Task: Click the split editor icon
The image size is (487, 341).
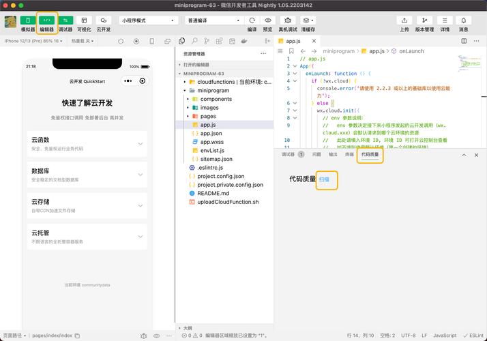Action: point(464,41)
